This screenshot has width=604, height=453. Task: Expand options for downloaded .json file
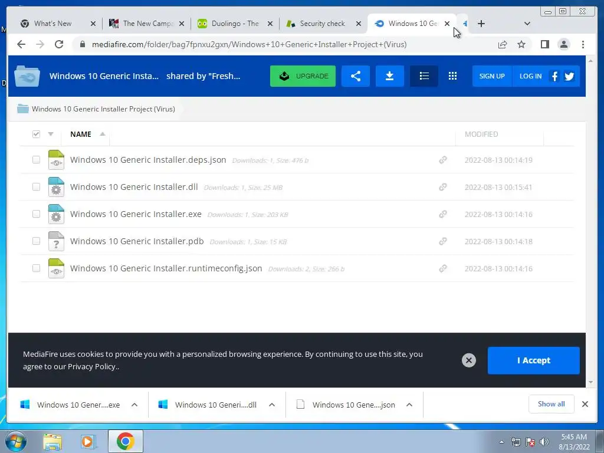tap(409, 405)
